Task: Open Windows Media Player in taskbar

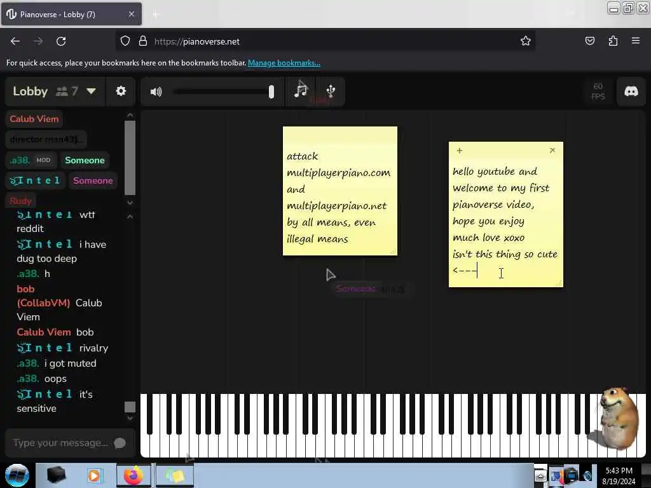Action: (x=94, y=475)
